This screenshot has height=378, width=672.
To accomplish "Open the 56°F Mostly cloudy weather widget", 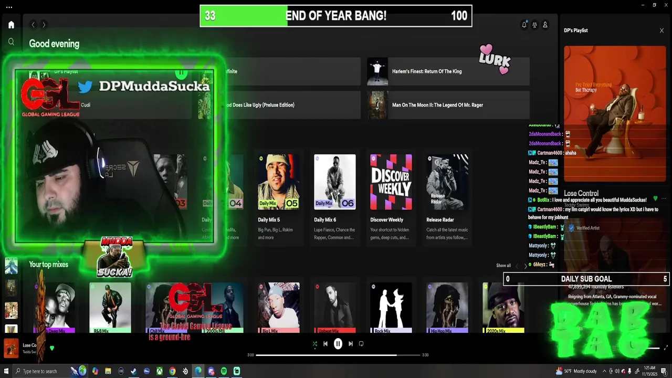I will (576, 371).
